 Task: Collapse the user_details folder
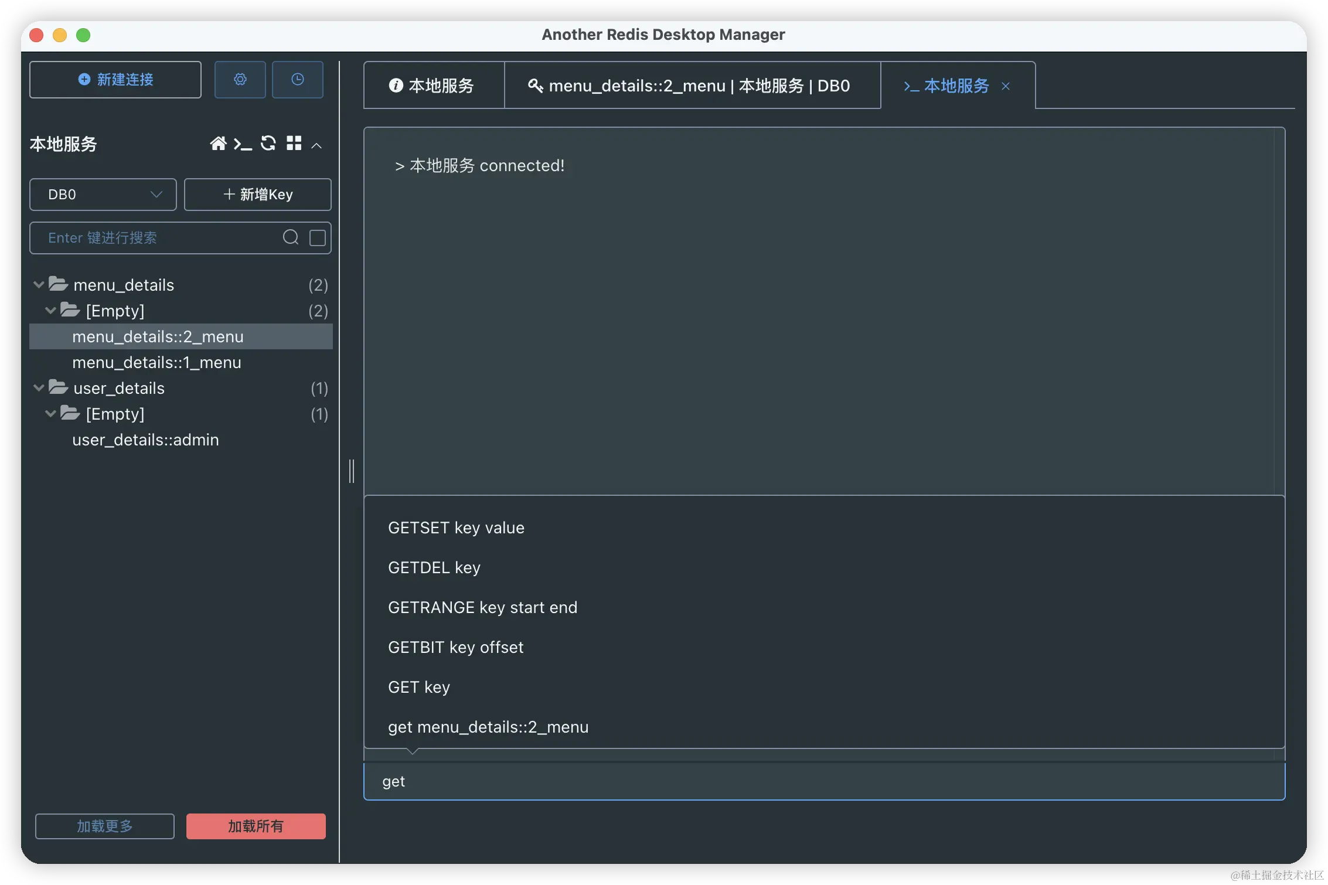click(39, 388)
